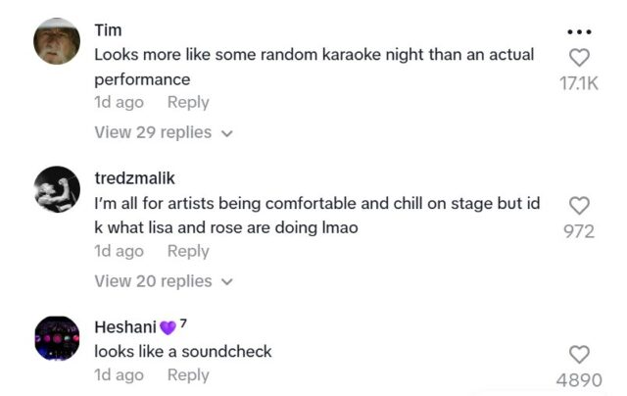Click the 972 like count on tredzmalik's comment
The height and width of the screenshot is (396, 627).
[579, 232]
